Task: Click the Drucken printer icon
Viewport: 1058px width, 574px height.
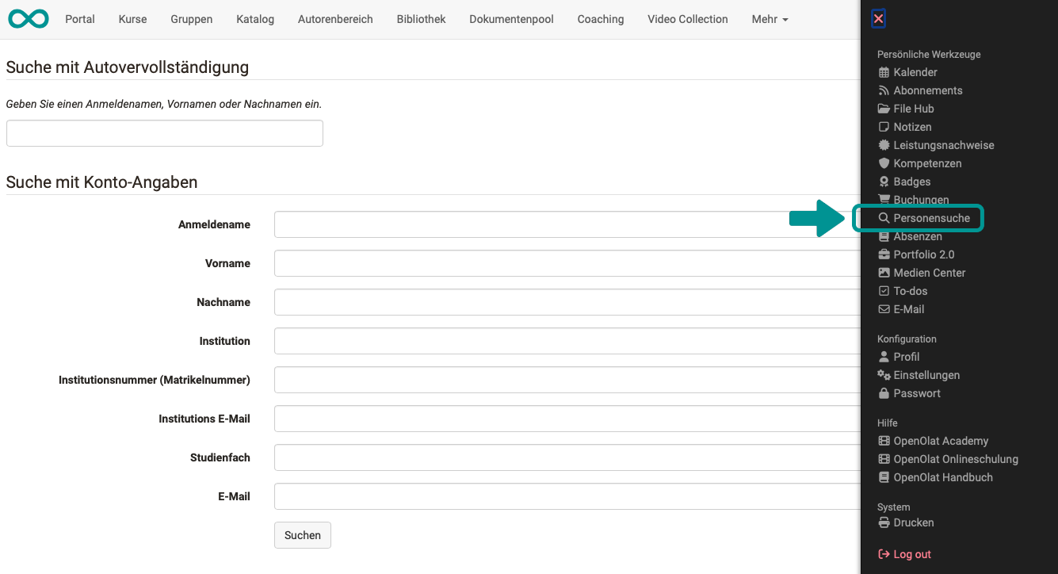Action: pos(884,522)
